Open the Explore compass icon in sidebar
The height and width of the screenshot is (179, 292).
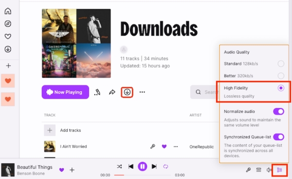coord(8,24)
